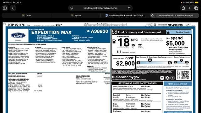Screen dimensions: 201x113
Task: Reload the window sticker page
Action: coord(129,8)
